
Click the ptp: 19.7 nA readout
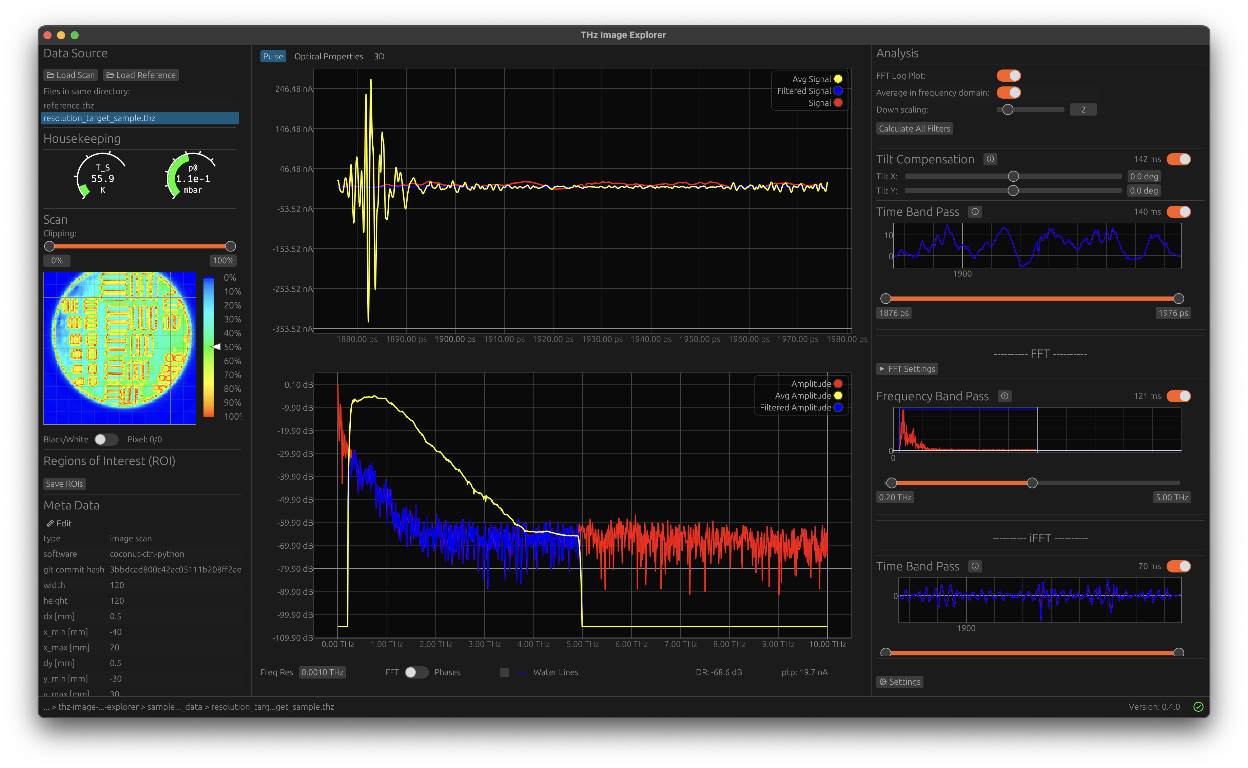[x=804, y=672]
